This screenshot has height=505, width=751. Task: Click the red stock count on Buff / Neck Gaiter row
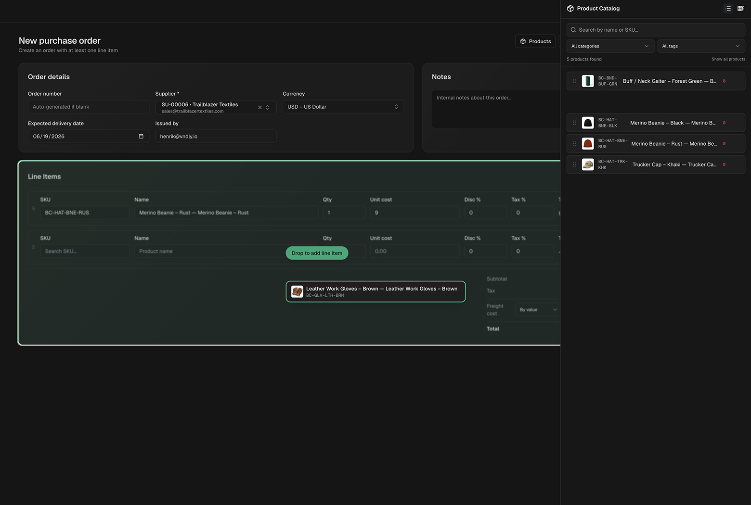(x=724, y=81)
